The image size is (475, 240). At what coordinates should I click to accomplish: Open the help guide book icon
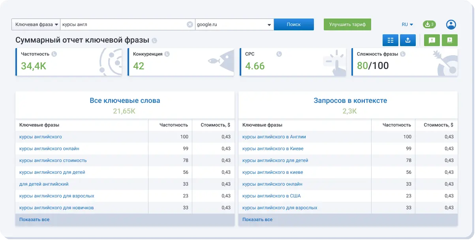[449, 40]
